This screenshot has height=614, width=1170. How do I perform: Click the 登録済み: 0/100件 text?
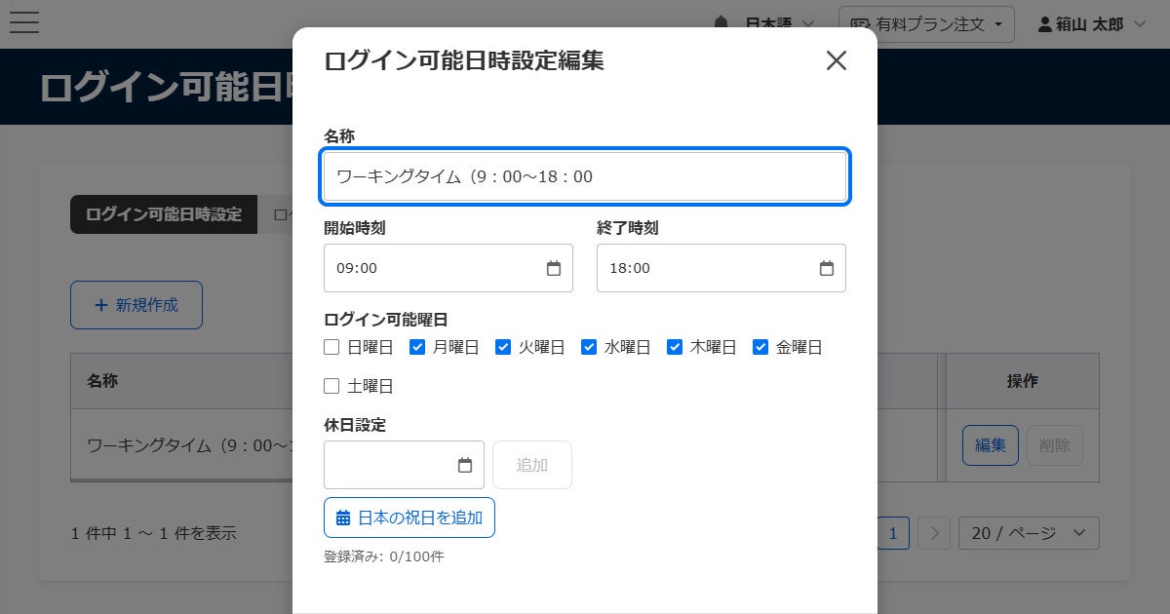383,556
